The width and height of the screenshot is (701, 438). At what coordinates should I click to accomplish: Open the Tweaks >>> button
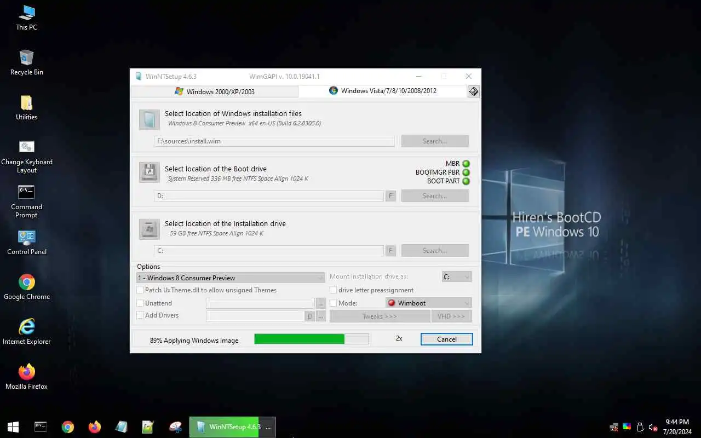[380, 316]
